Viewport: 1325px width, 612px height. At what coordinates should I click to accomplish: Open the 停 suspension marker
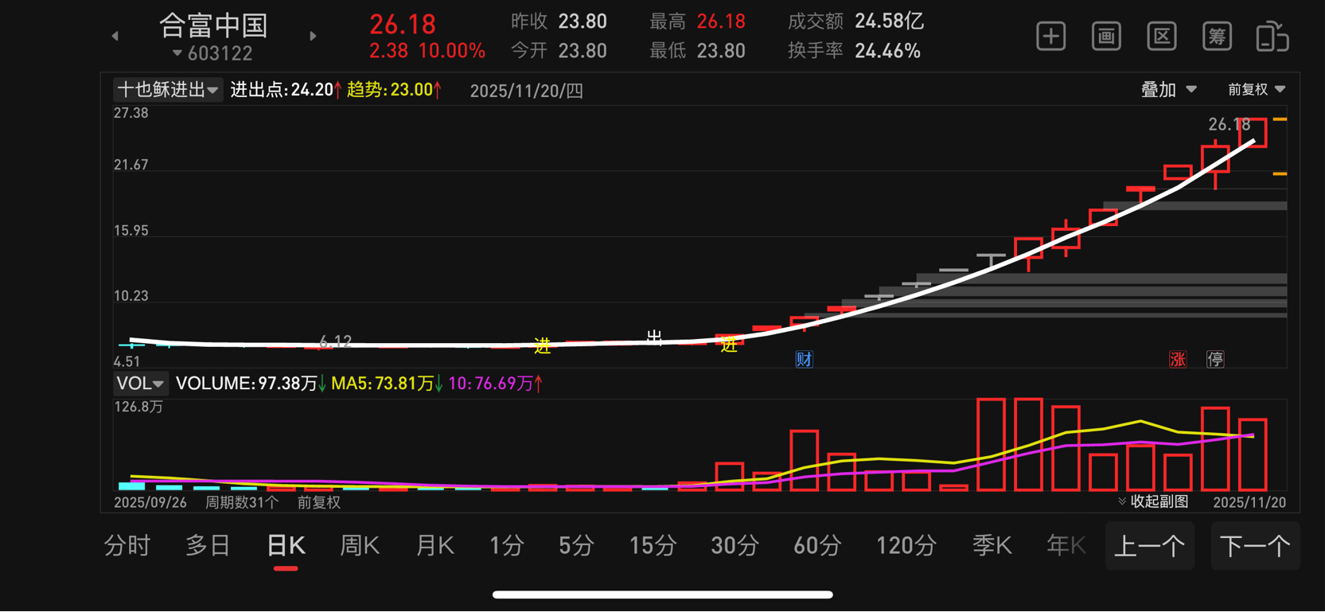[x=1215, y=359]
